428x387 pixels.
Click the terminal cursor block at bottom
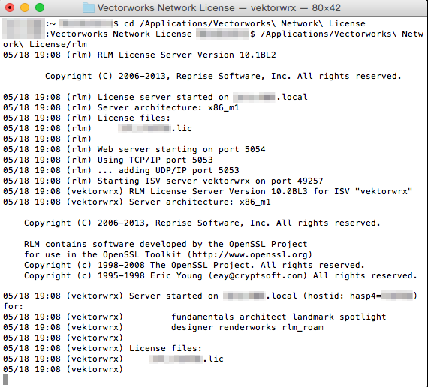click(x=5, y=379)
